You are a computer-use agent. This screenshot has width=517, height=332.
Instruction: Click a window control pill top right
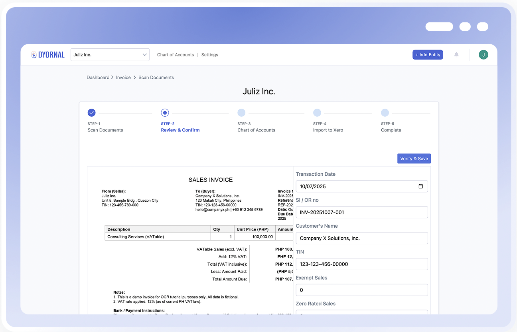[x=439, y=26]
